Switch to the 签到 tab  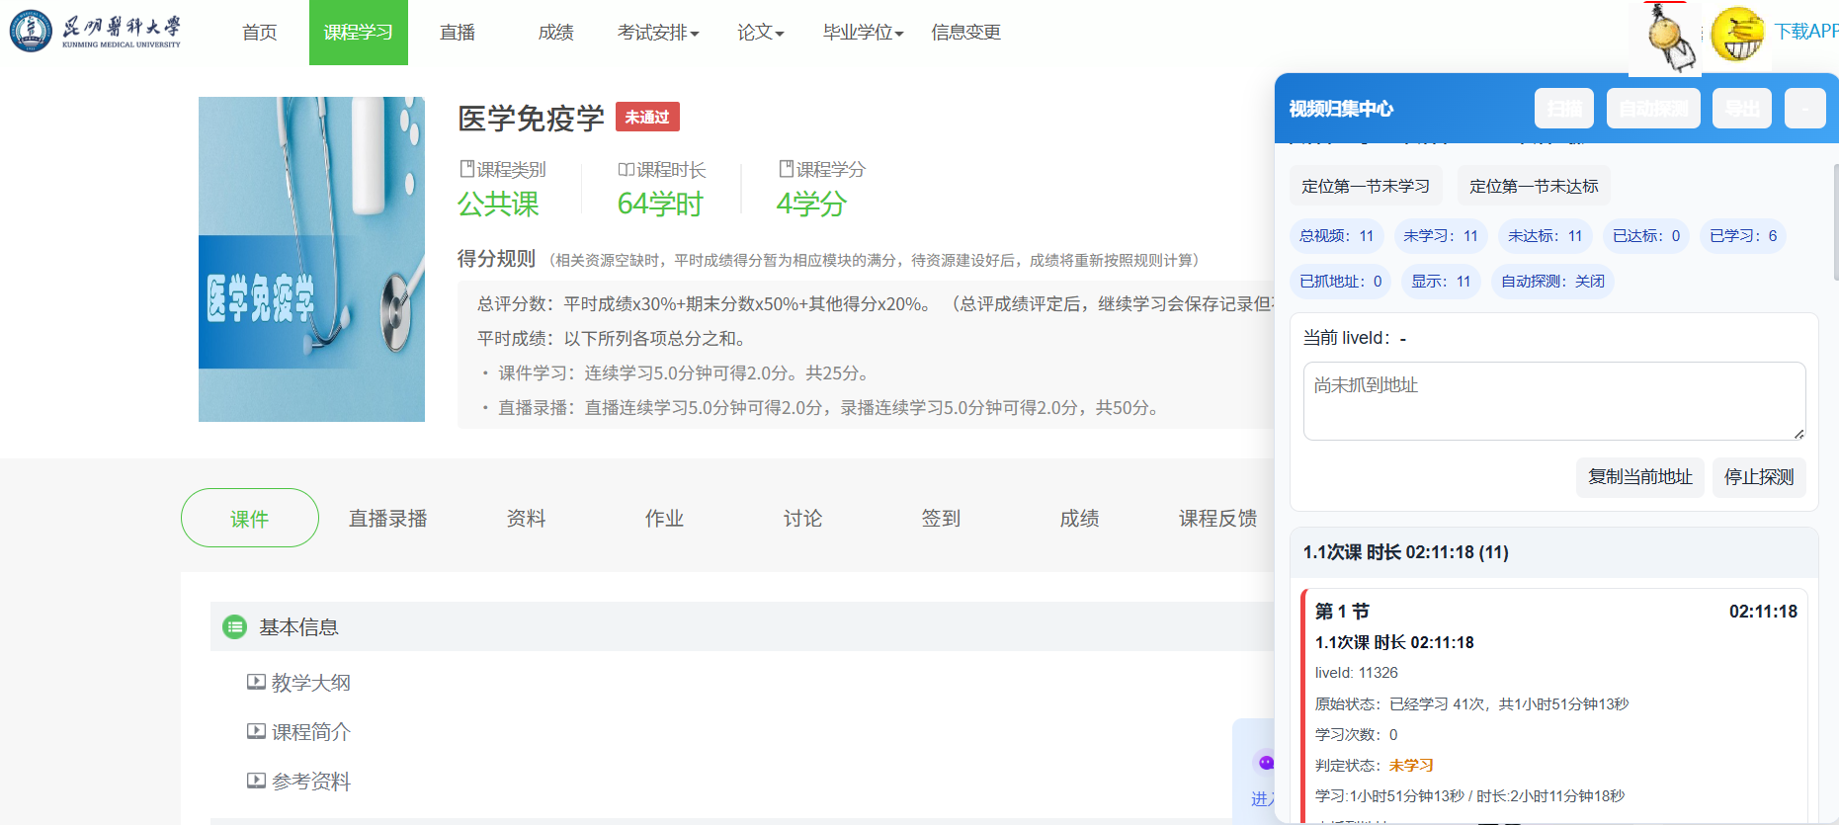click(942, 518)
